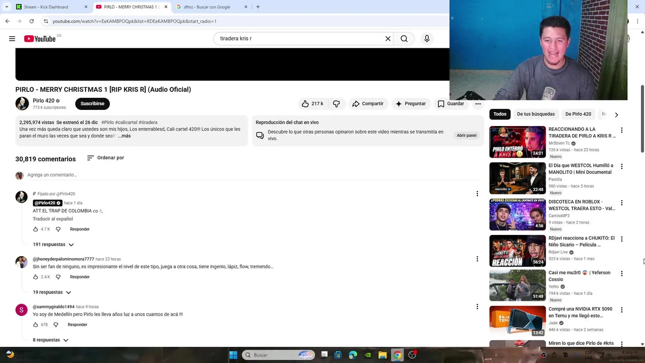Reply to the pinned @Pirlo420 comment
The width and height of the screenshot is (645, 363).
point(80,229)
